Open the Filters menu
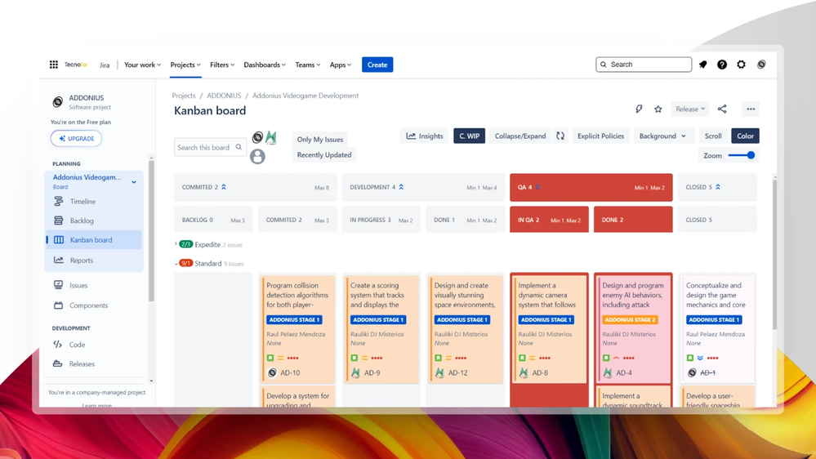 [x=222, y=65]
